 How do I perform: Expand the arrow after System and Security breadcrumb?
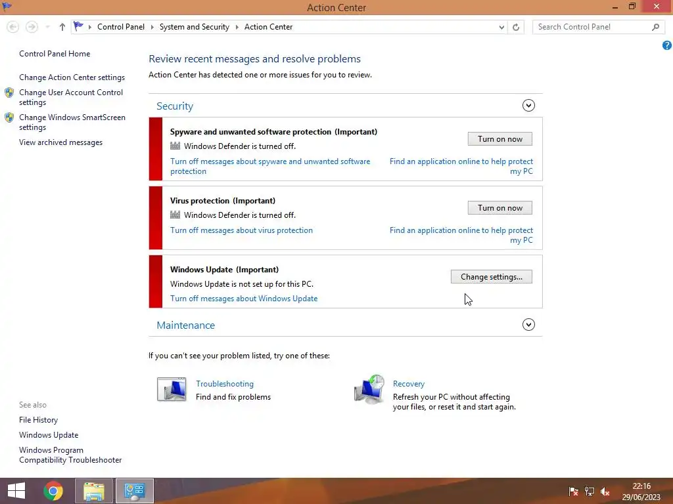(237, 27)
